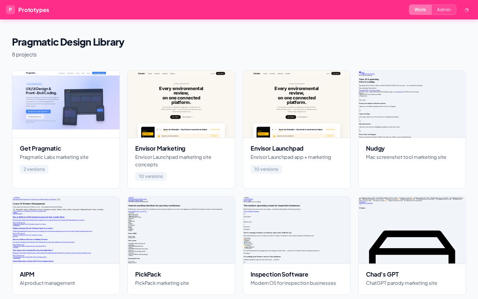
Task: Click the Prototypes P logo icon
Action: (10, 10)
